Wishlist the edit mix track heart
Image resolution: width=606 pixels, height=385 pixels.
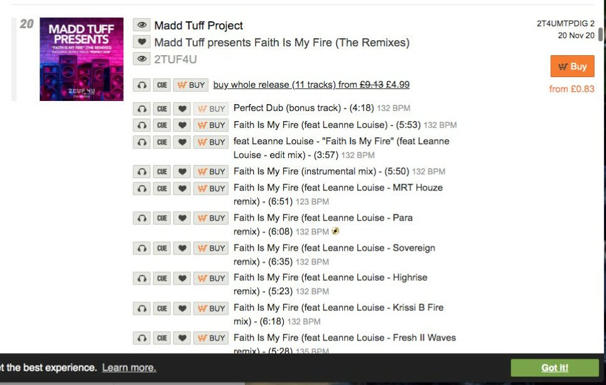(x=182, y=142)
